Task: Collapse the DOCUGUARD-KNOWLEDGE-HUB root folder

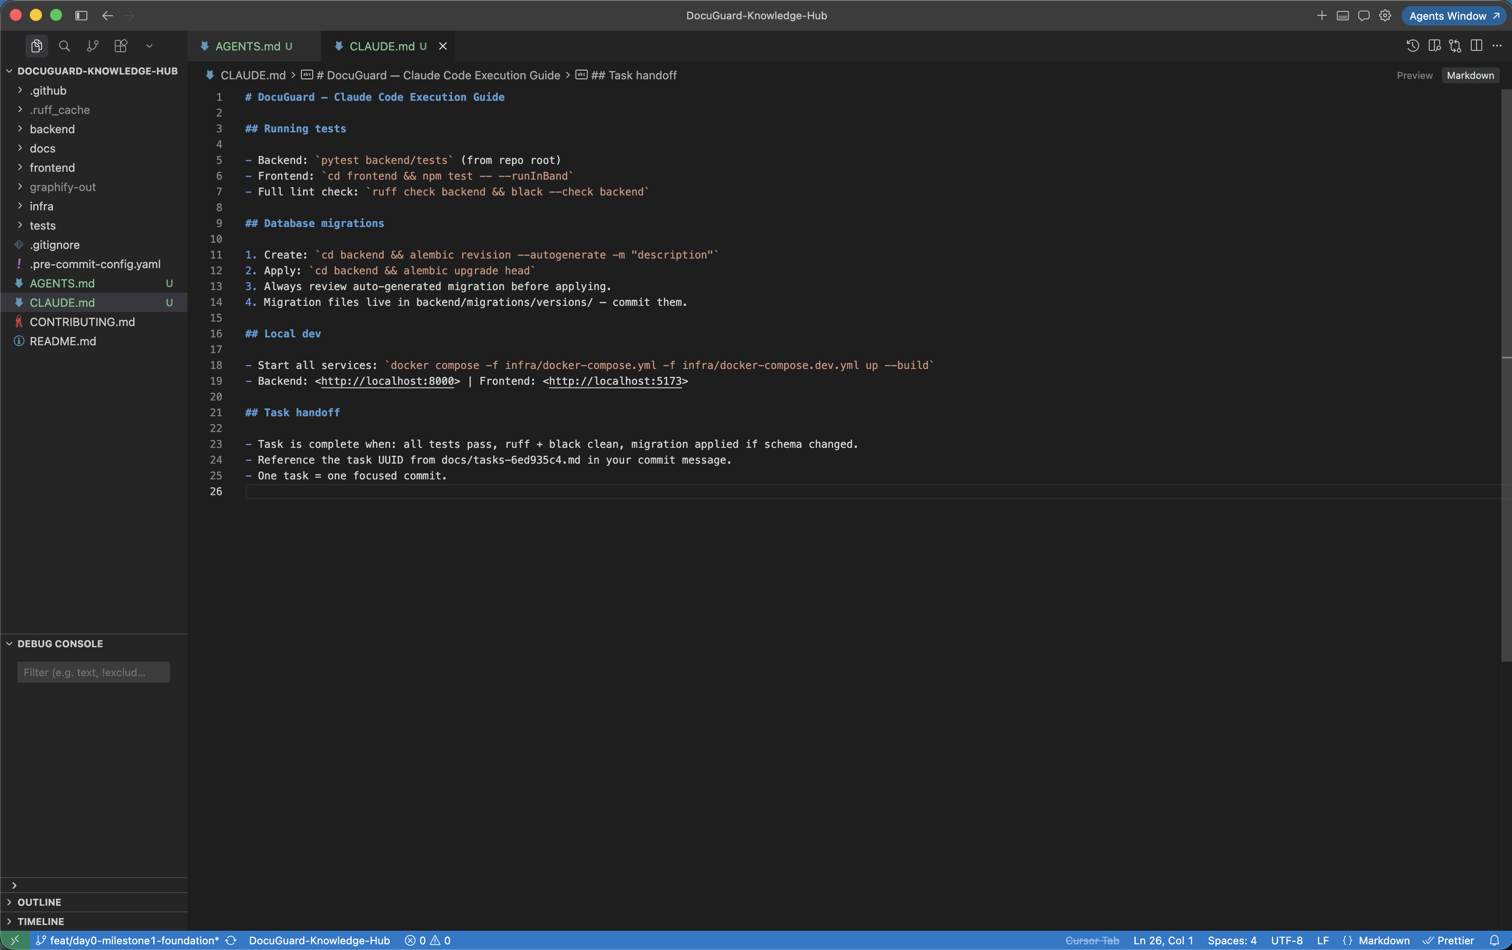Action: (94, 71)
